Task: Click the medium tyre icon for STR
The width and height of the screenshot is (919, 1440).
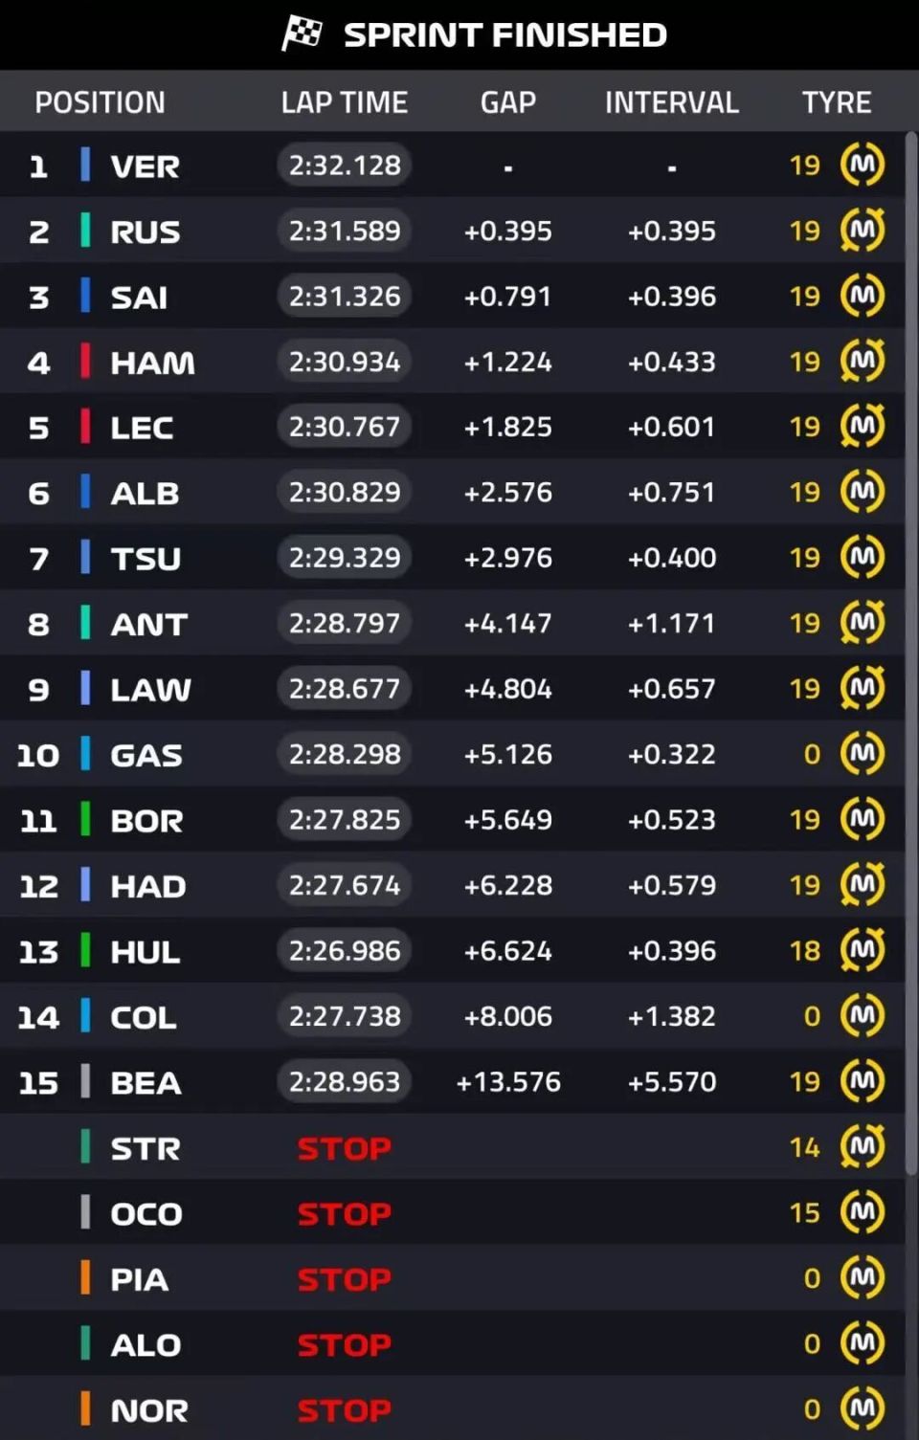Action: (x=862, y=1146)
